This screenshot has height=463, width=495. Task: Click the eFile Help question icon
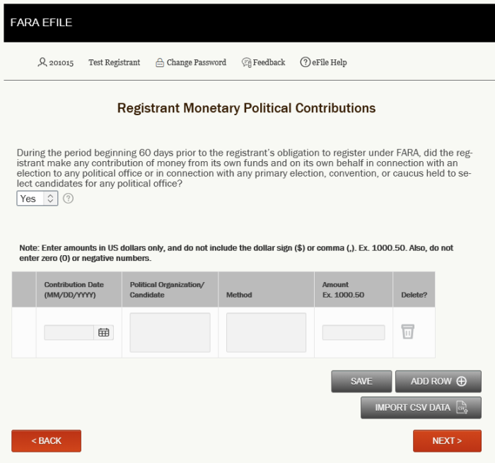point(305,62)
